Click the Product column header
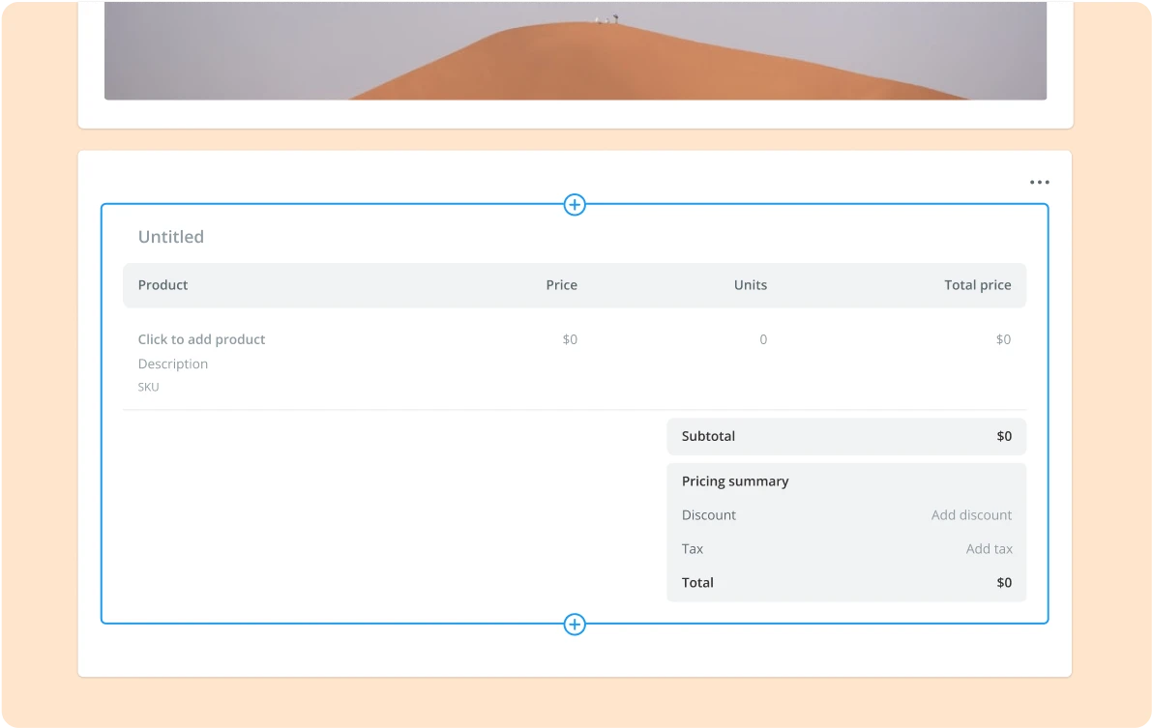Image resolution: width=1153 pixels, height=728 pixels. point(163,285)
